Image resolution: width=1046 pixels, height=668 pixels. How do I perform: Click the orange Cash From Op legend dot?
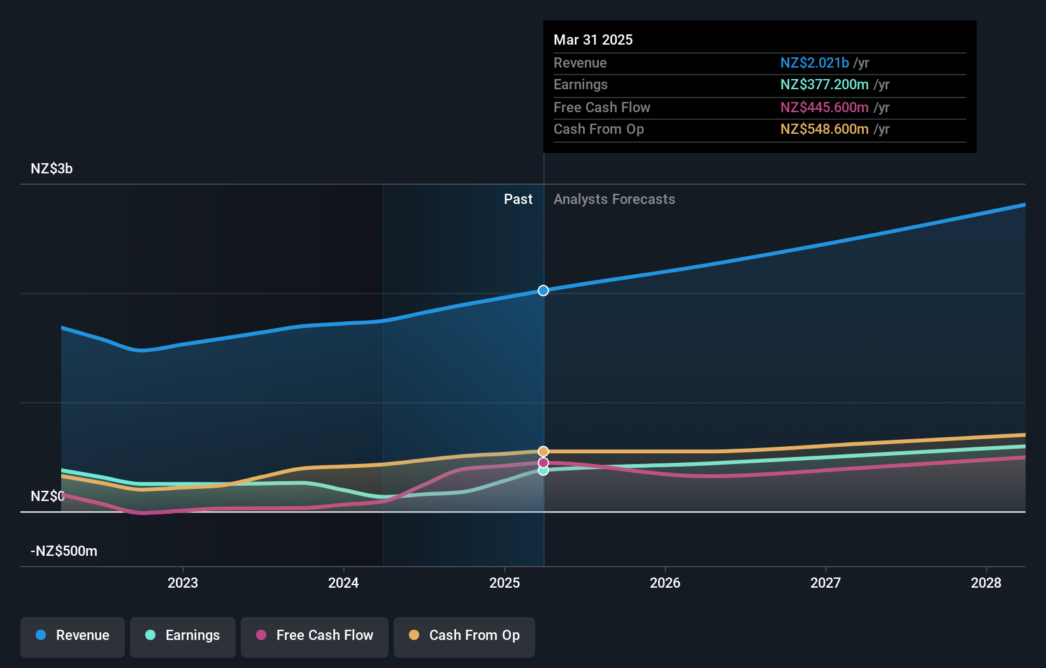tap(415, 635)
